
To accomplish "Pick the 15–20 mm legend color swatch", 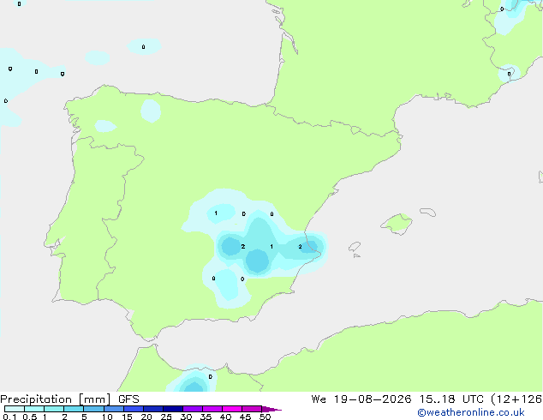I will 134,409.
